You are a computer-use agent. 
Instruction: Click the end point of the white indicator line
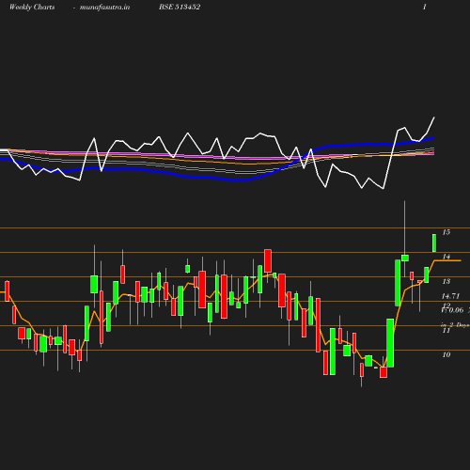(434, 117)
